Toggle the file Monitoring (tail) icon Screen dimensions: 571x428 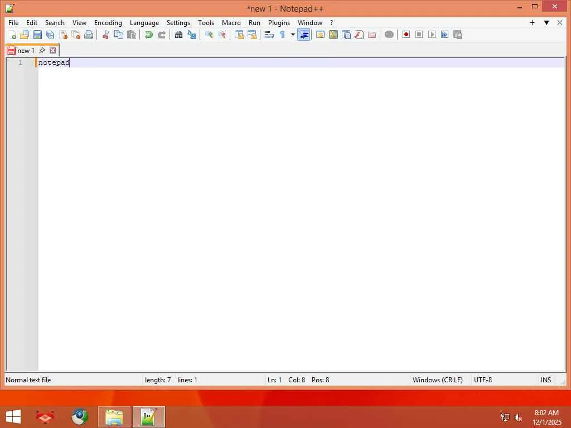[x=389, y=35]
